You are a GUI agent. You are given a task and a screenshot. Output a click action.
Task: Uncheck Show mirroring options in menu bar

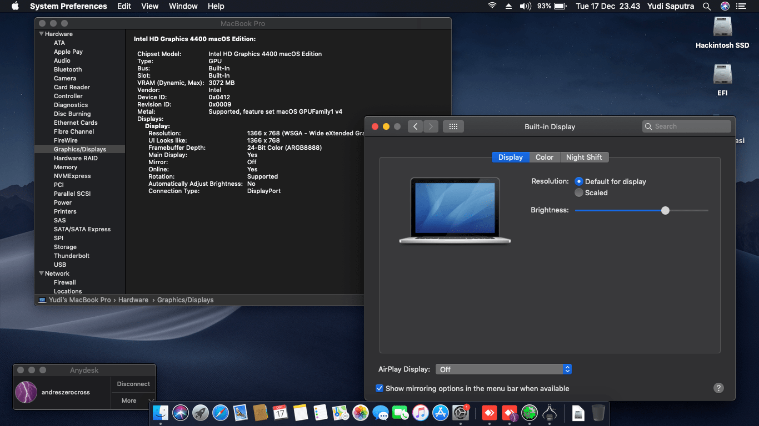point(379,388)
